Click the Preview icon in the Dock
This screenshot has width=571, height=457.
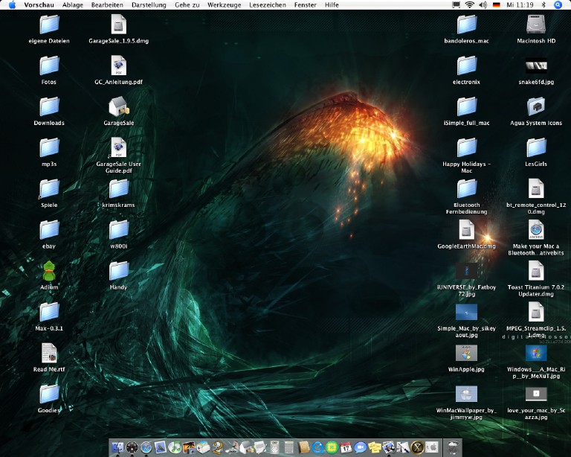[389, 447]
